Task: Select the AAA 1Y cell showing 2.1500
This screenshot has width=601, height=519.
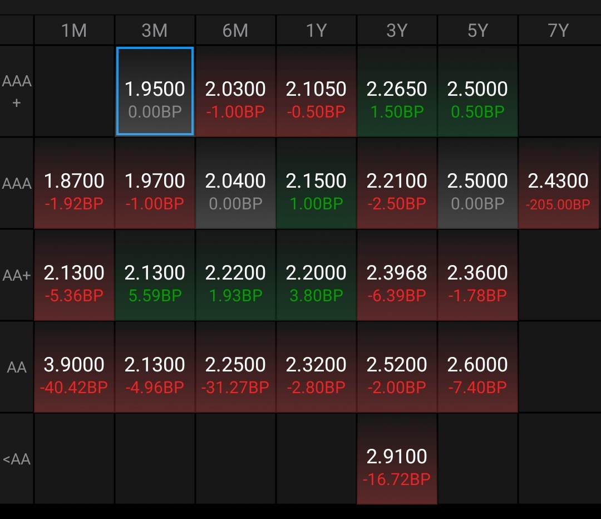Action: (x=316, y=183)
